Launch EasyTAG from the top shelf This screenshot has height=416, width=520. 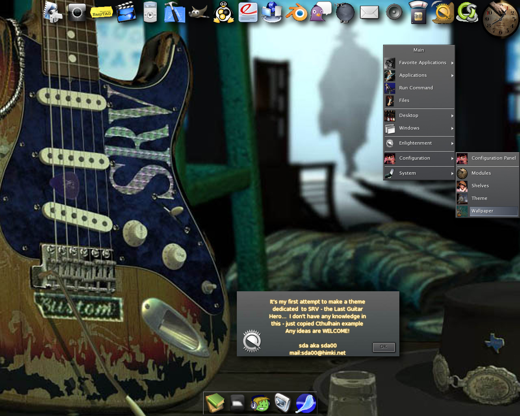click(x=102, y=13)
